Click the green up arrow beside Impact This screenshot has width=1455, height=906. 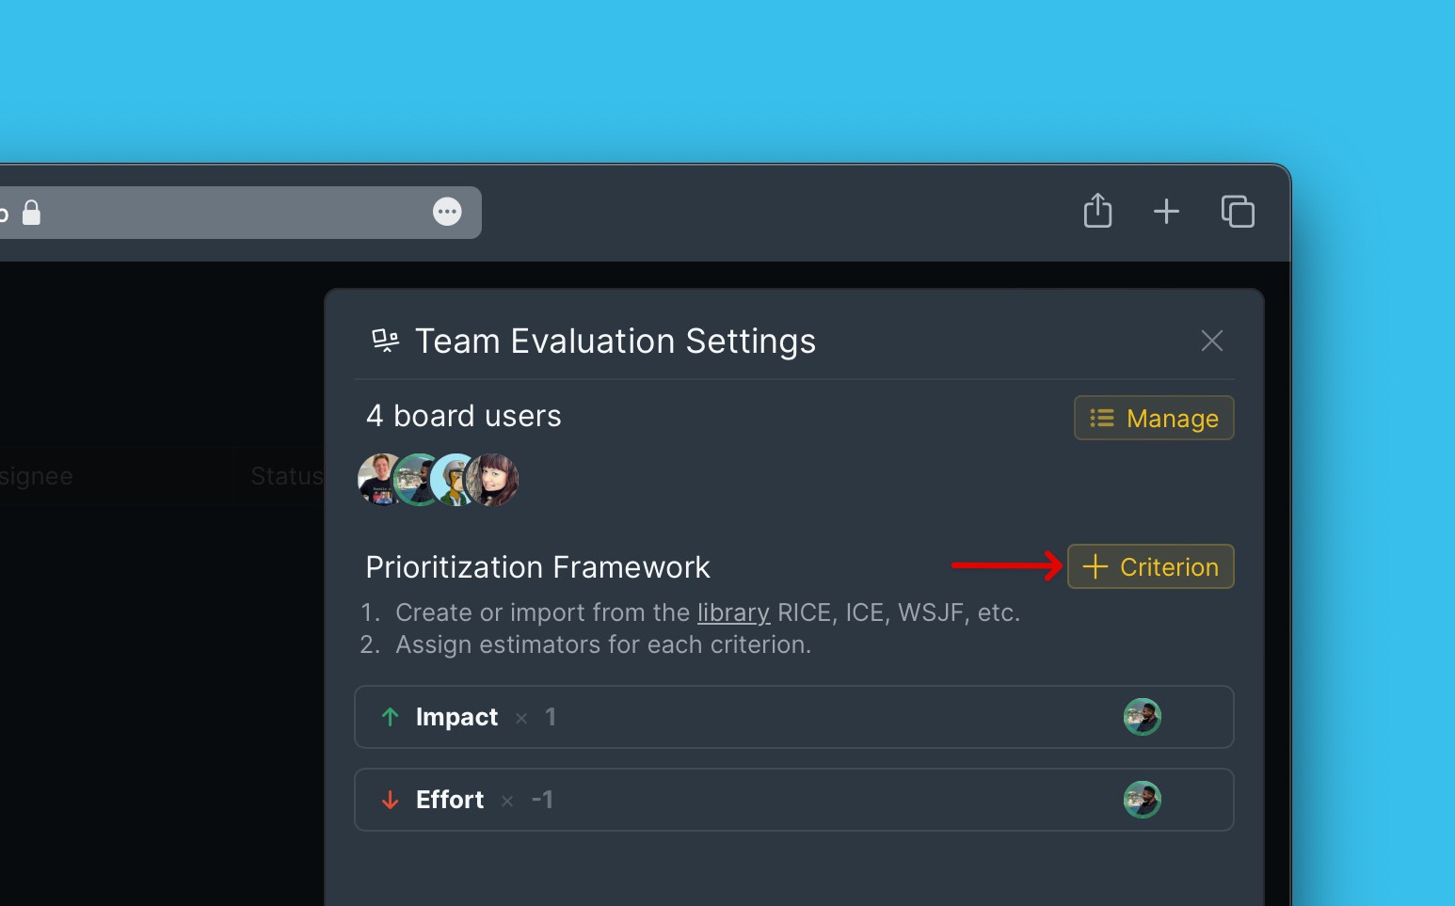tap(390, 717)
